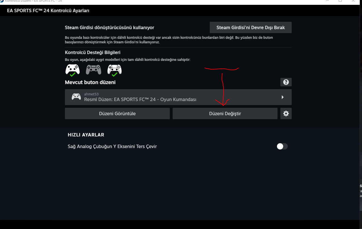
Task: Open layout settings gear icon
Action: 286,114
